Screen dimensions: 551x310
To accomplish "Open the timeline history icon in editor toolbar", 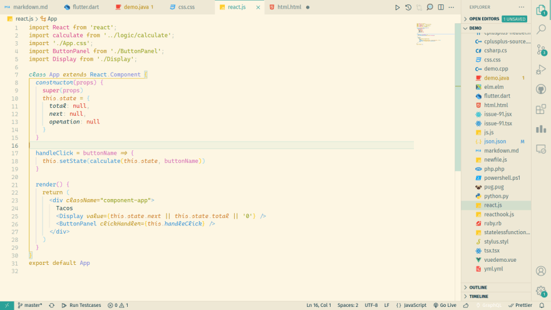I will pyautogui.click(x=408, y=7).
